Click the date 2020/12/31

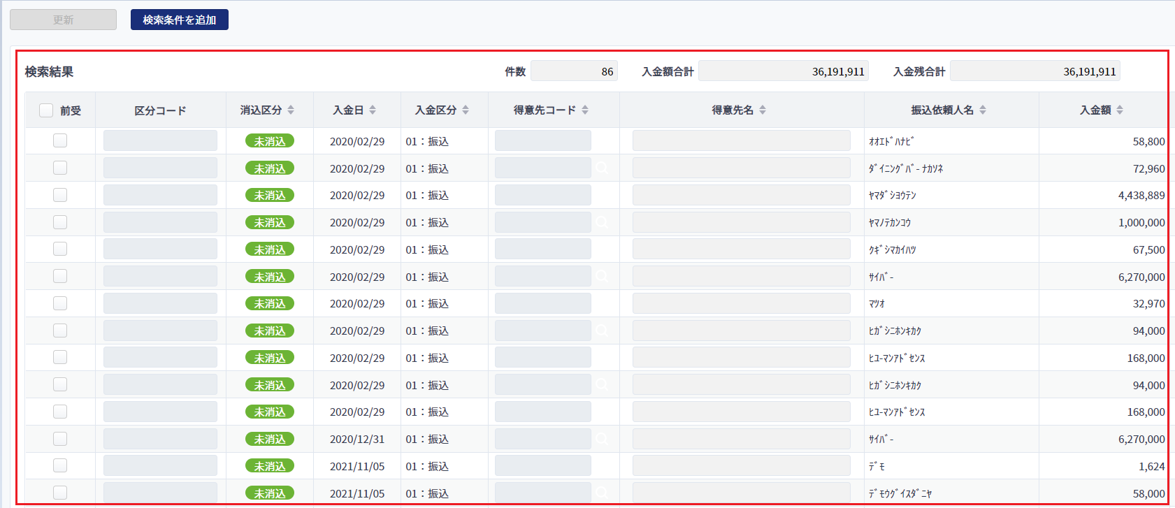357,439
